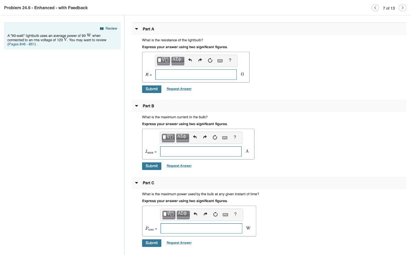Collapse the Part A section

[x=136, y=29]
